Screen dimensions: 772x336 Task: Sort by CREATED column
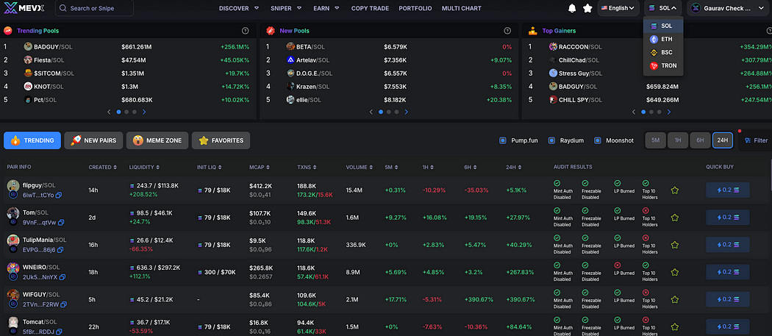(x=102, y=167)
